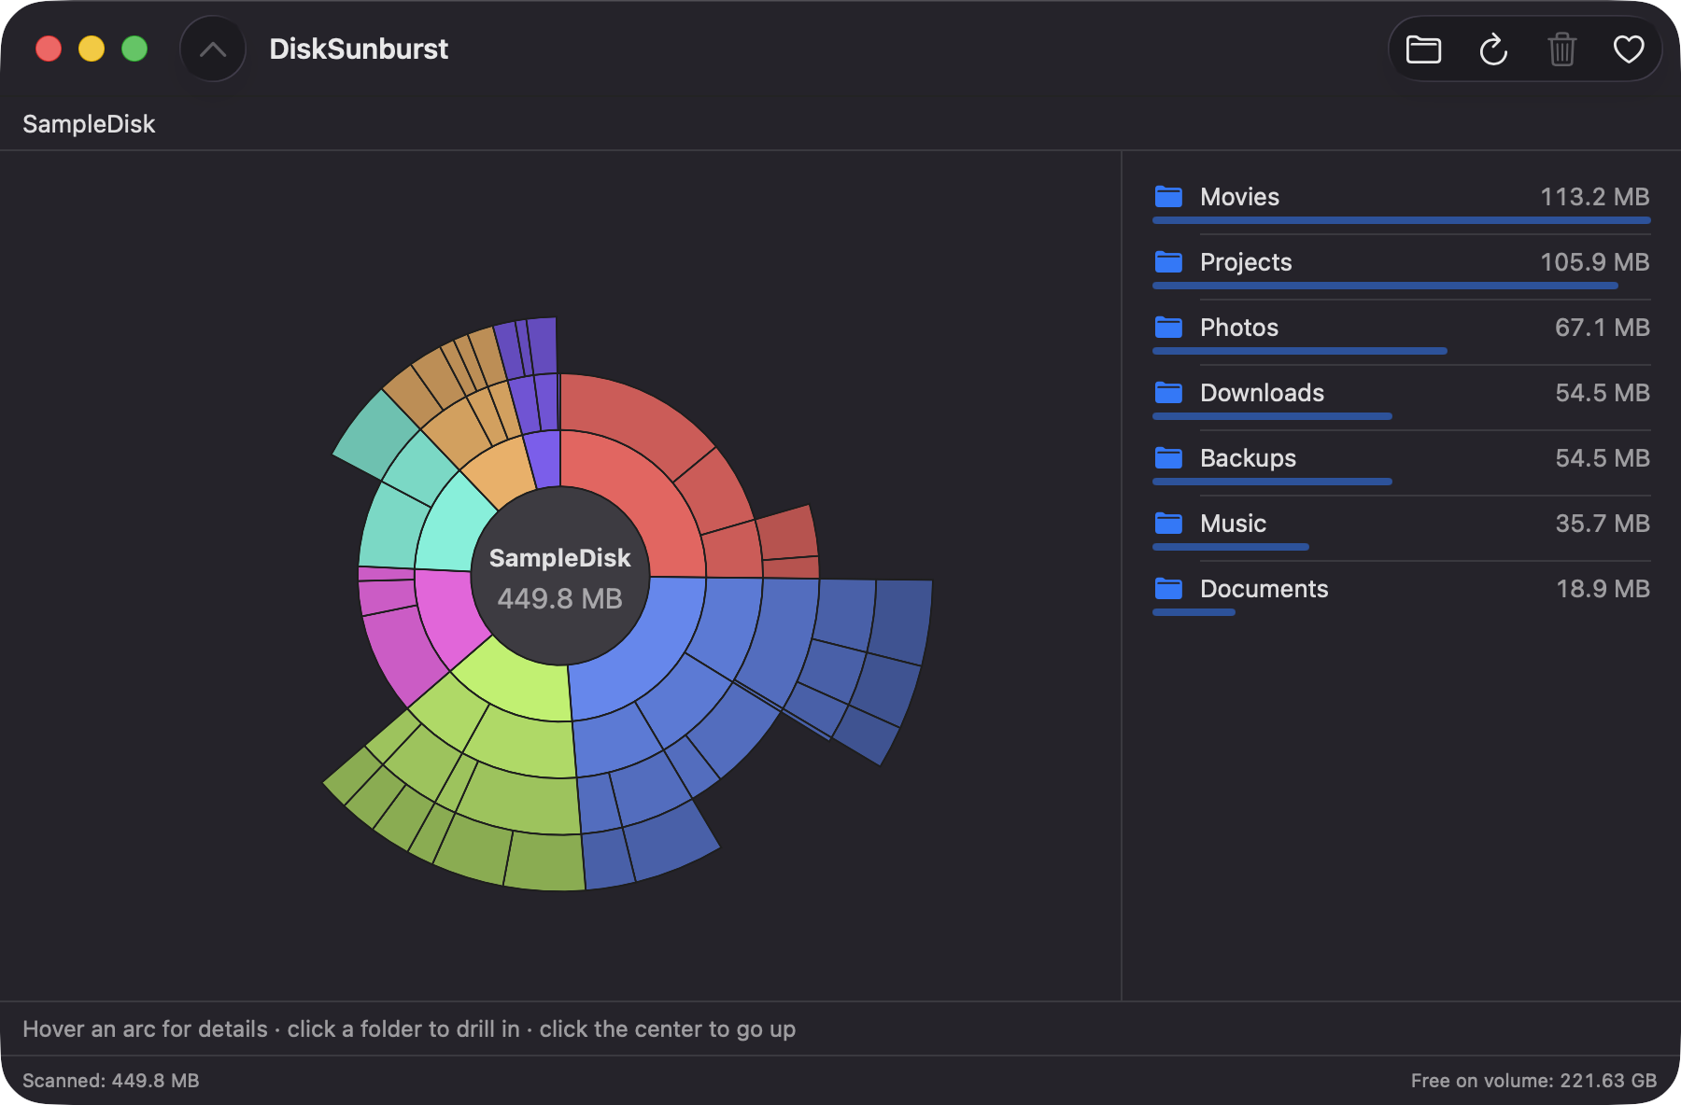Screen dimensions: 1681x1105
Task: Click the 18.9 MB size value
Action: [1602, 589]
